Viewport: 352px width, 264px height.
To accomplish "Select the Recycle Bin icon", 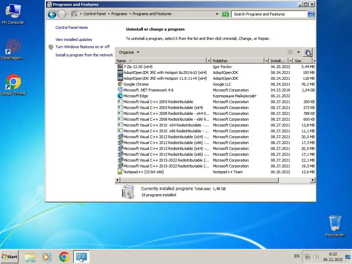I will 335,226.
